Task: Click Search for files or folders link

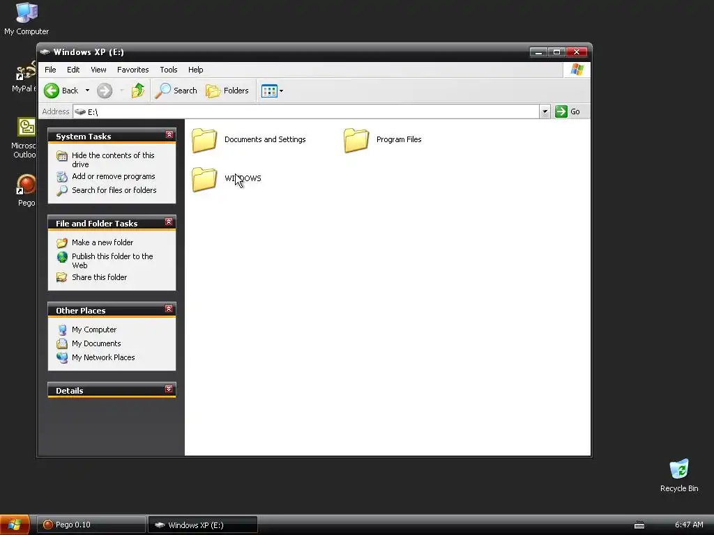Action: click(x=114, y=190)
